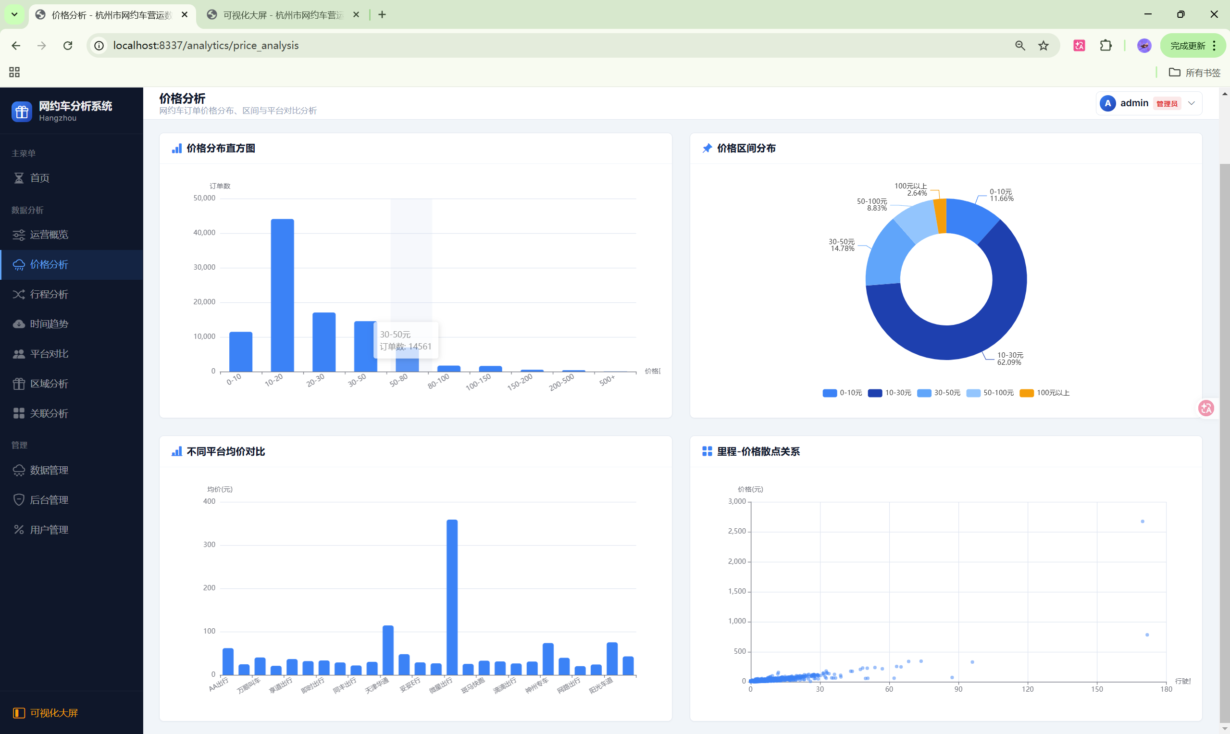Open 关联分析 grid icon item
This screenshot has height=734, width=1230.
click(x=49, y=413)
